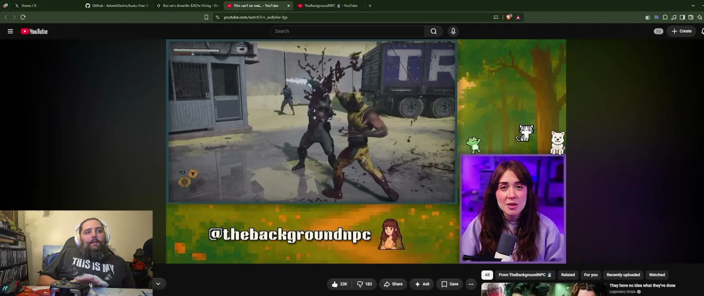704x296 pixels.
Task: Open the SS account avatar menu
Action: [x=658, y=31]
